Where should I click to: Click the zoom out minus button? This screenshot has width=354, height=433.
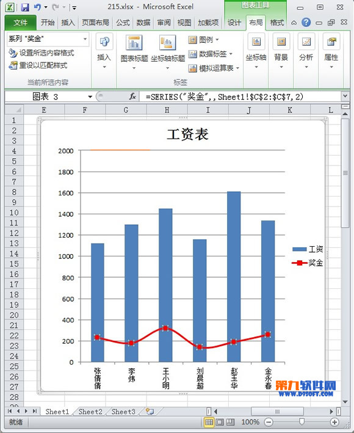269,422
